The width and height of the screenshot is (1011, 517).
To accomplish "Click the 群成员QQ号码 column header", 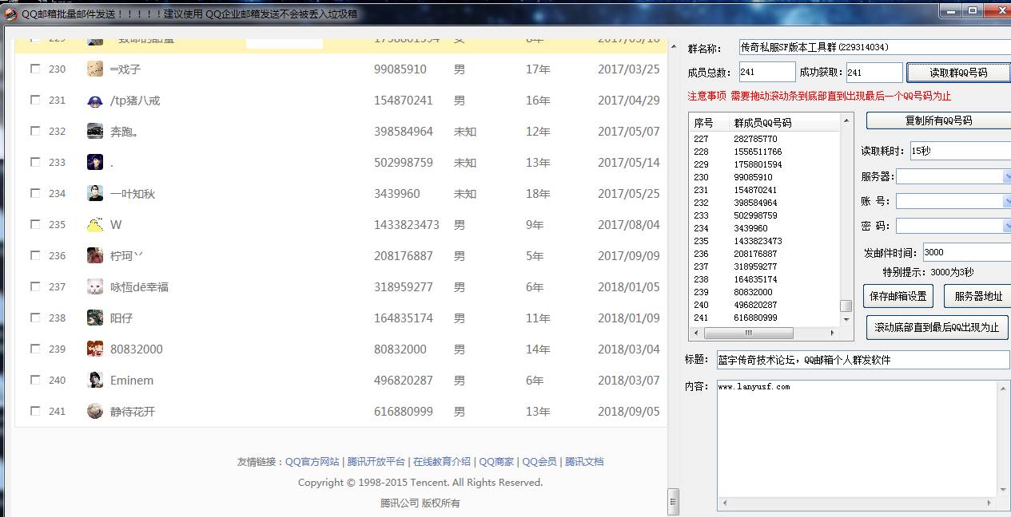I will pos(783,123).
